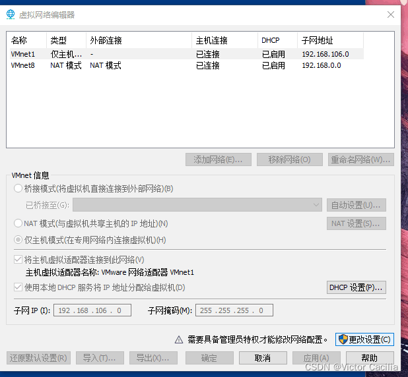408x377 pixels.
Task: Click the 自动设置(U)... button
Action: [357, 205]
